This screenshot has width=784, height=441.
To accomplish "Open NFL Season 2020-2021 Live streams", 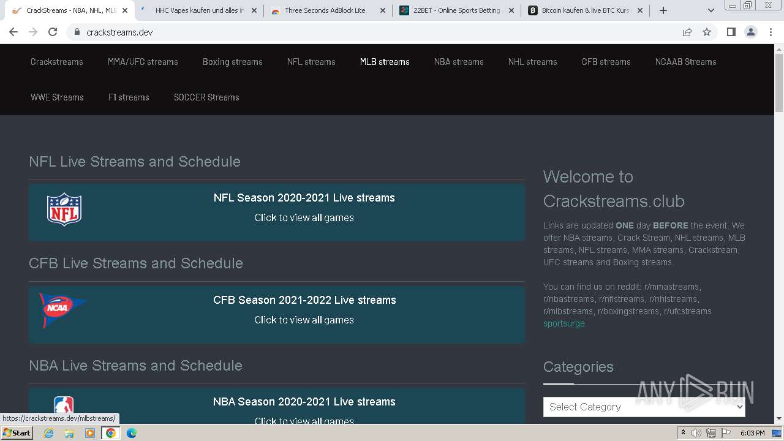I will click(x=304, y=198).
